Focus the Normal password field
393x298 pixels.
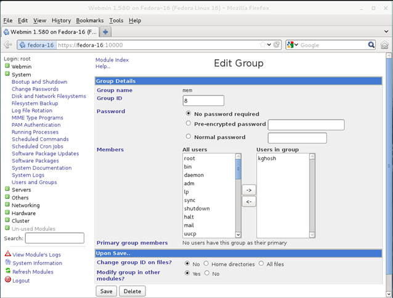298,138
